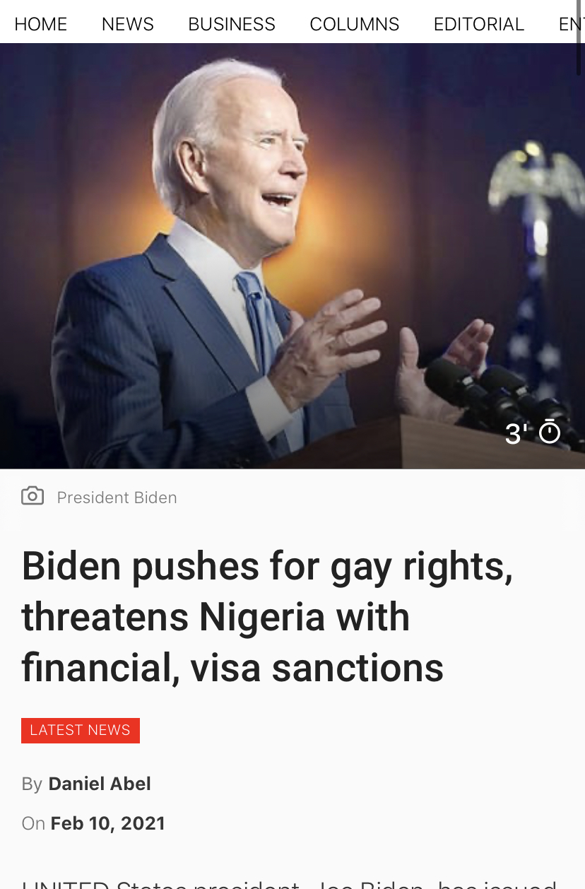Click the cut-off ENT menu item
The width and height of the screenshot is (585, 889).
[x=571, y=24]
